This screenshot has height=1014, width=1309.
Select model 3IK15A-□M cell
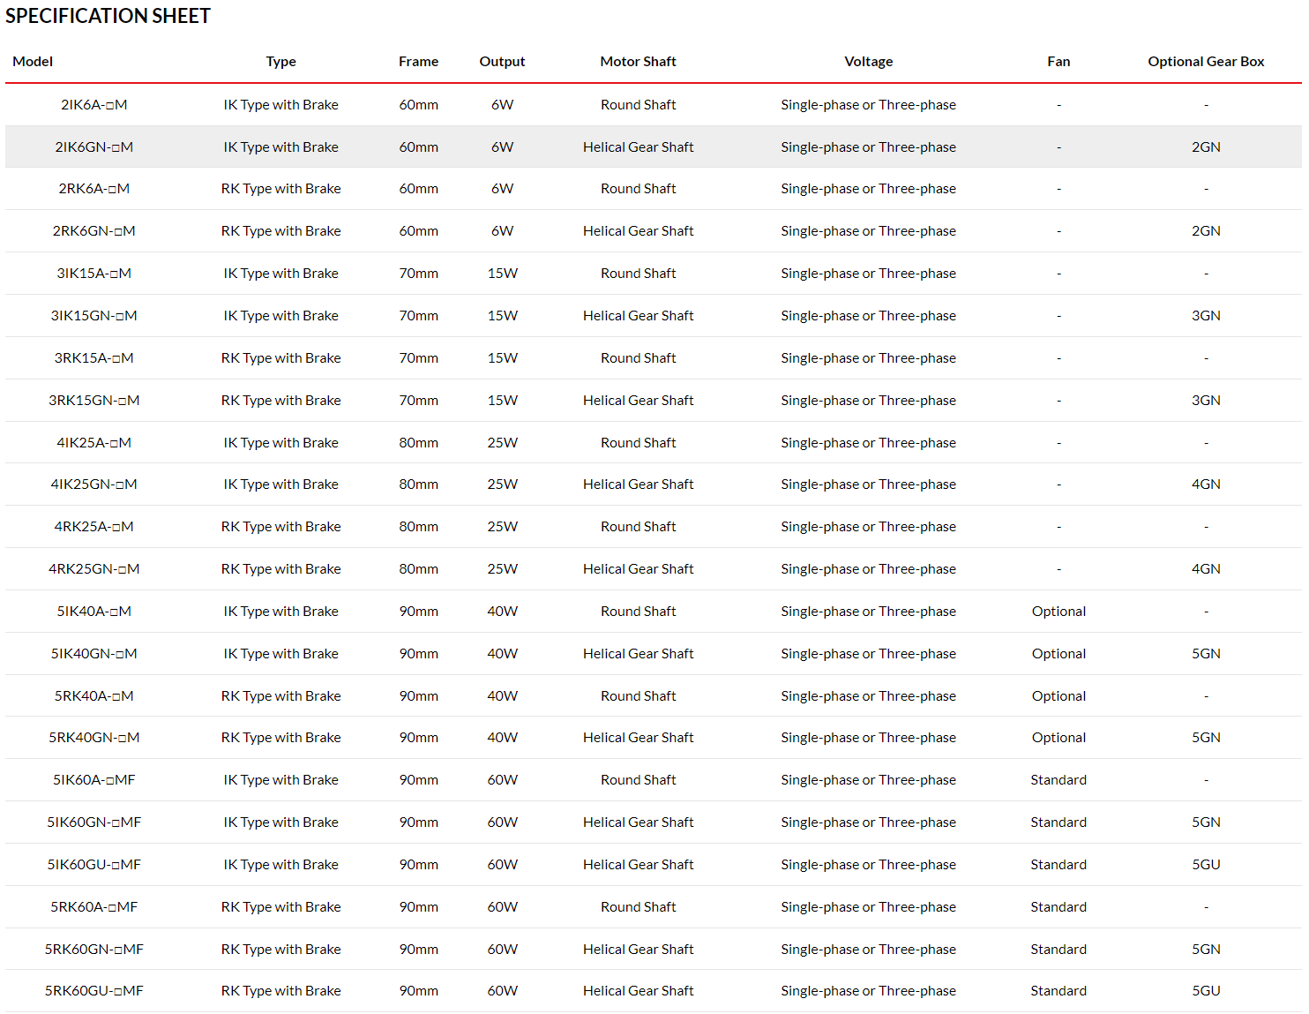94,274
